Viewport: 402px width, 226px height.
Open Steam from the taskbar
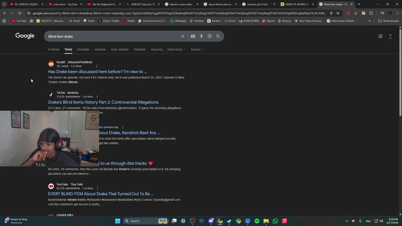click(x=229, y=221)
